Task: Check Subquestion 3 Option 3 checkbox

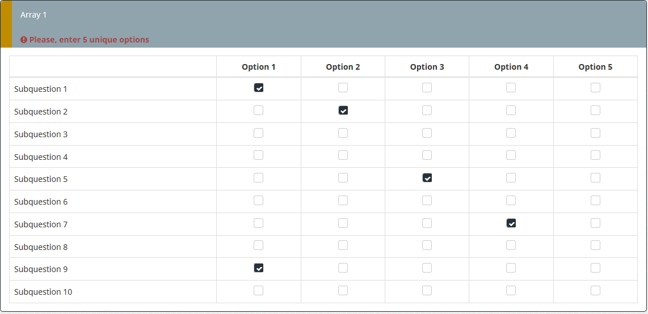Action: point(427,133)
